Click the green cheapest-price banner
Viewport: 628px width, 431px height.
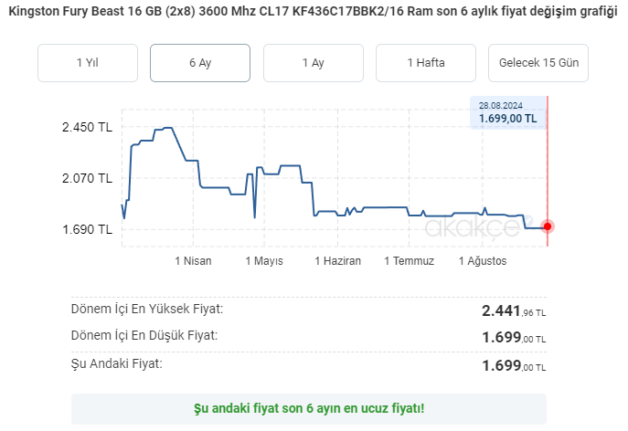pos(309,408)
